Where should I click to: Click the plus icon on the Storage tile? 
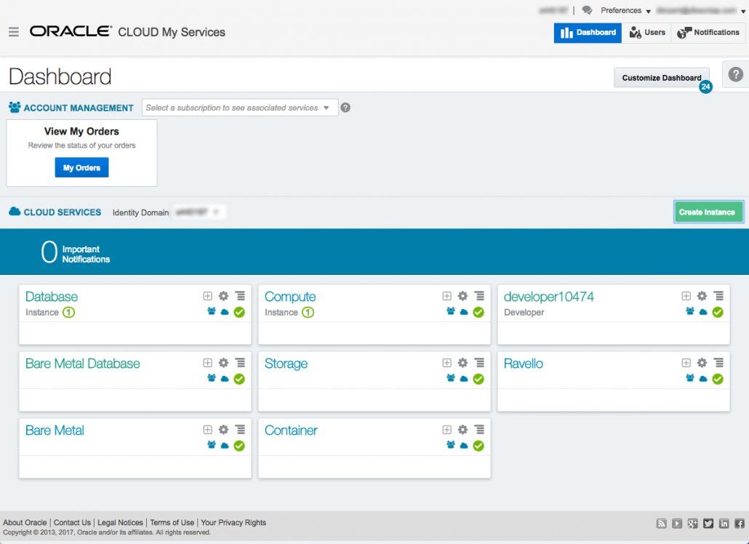pos(446,363)
